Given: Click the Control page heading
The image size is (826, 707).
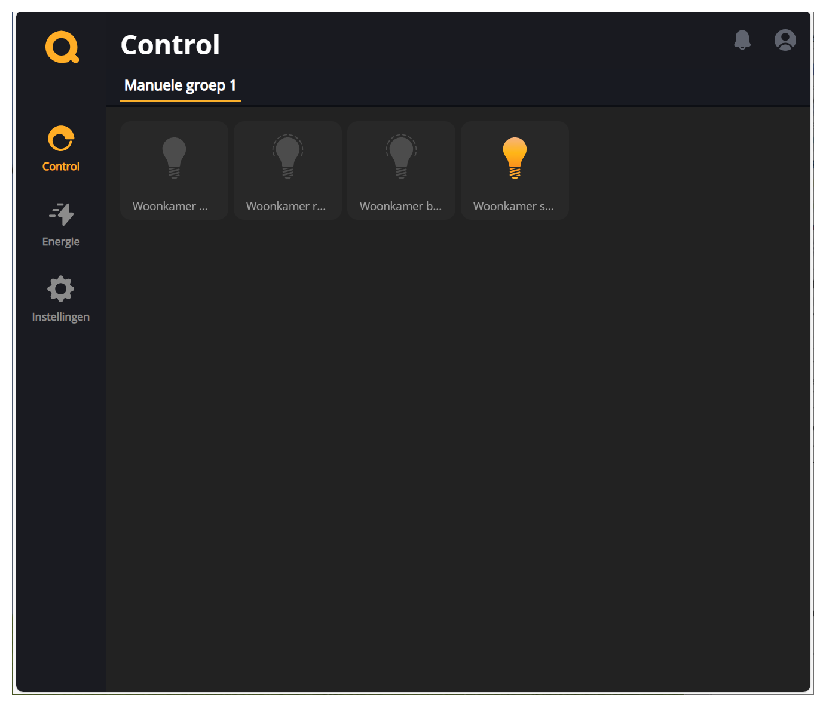Looking at the screenshot, I should click(170, 45).
